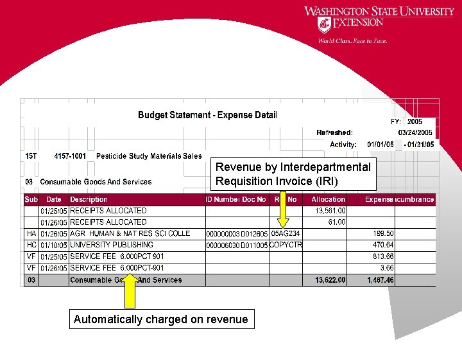Select the 03 code in the totals row
Screen dimensions: 462x347
[x=31, y=280]
